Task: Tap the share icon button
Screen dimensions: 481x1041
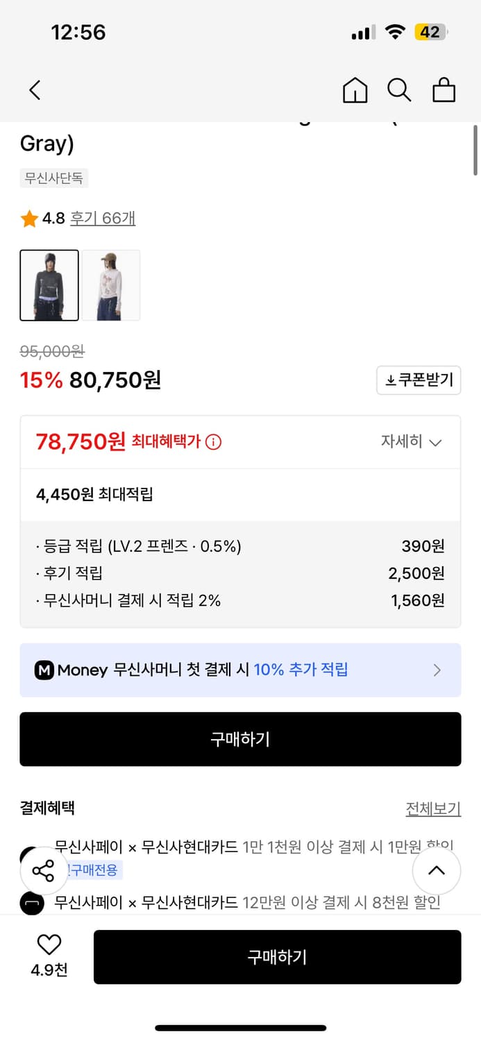Action: click(x=44, y=871)
